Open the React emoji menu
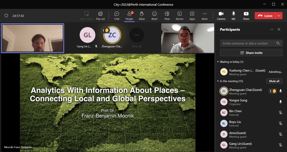This screenshot has width=287, height=152. (x=154, y=16)
